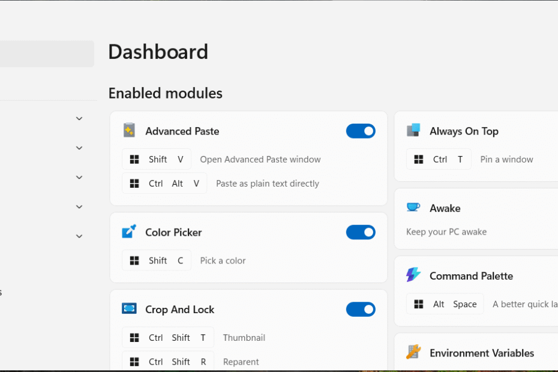Image resolution: width=558 pixels, height=372 pixels.
Task: Click "Paste as plain text directly" description
Action: [268, 184]
